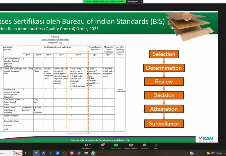Click the Review box in flowchart
This screenshot has width=226, height=156.
[164, 82]
